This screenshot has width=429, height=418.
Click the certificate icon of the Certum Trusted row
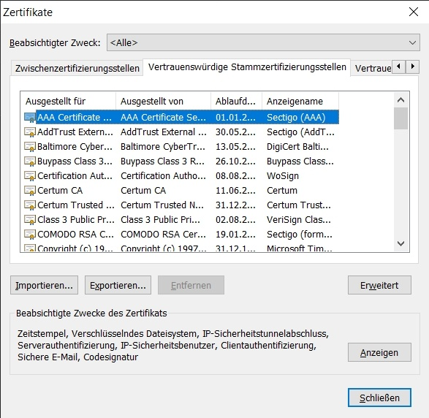click(x=30, y=205)
